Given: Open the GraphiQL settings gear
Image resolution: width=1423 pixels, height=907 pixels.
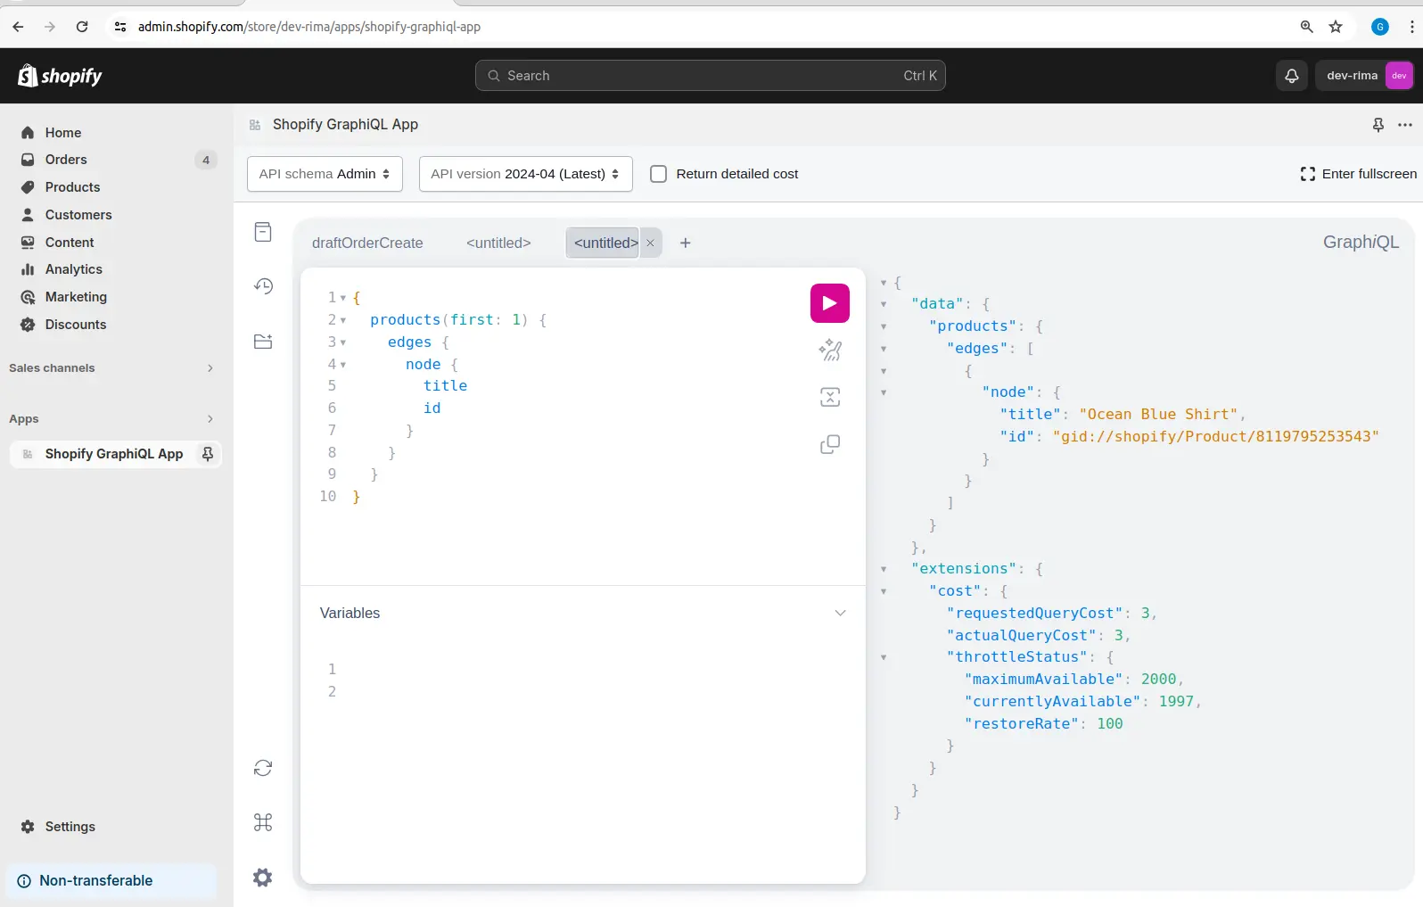Looking at the screenshot, I should 263,878.
